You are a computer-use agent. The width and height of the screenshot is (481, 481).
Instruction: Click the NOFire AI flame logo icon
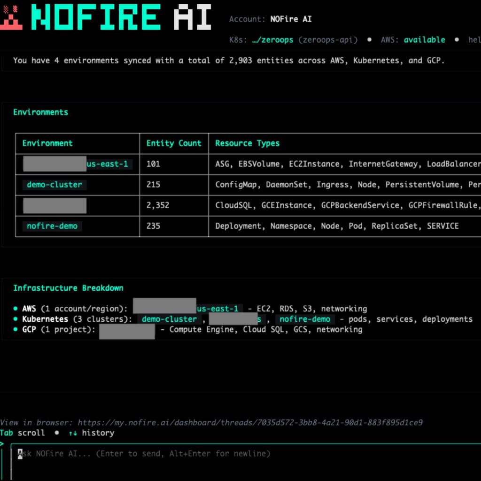tap(11, 17)
